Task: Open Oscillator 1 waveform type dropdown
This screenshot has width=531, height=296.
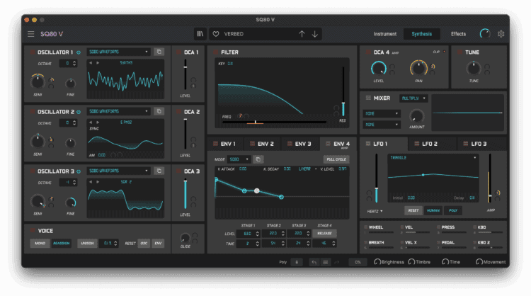Action: (x=118, y=52)
